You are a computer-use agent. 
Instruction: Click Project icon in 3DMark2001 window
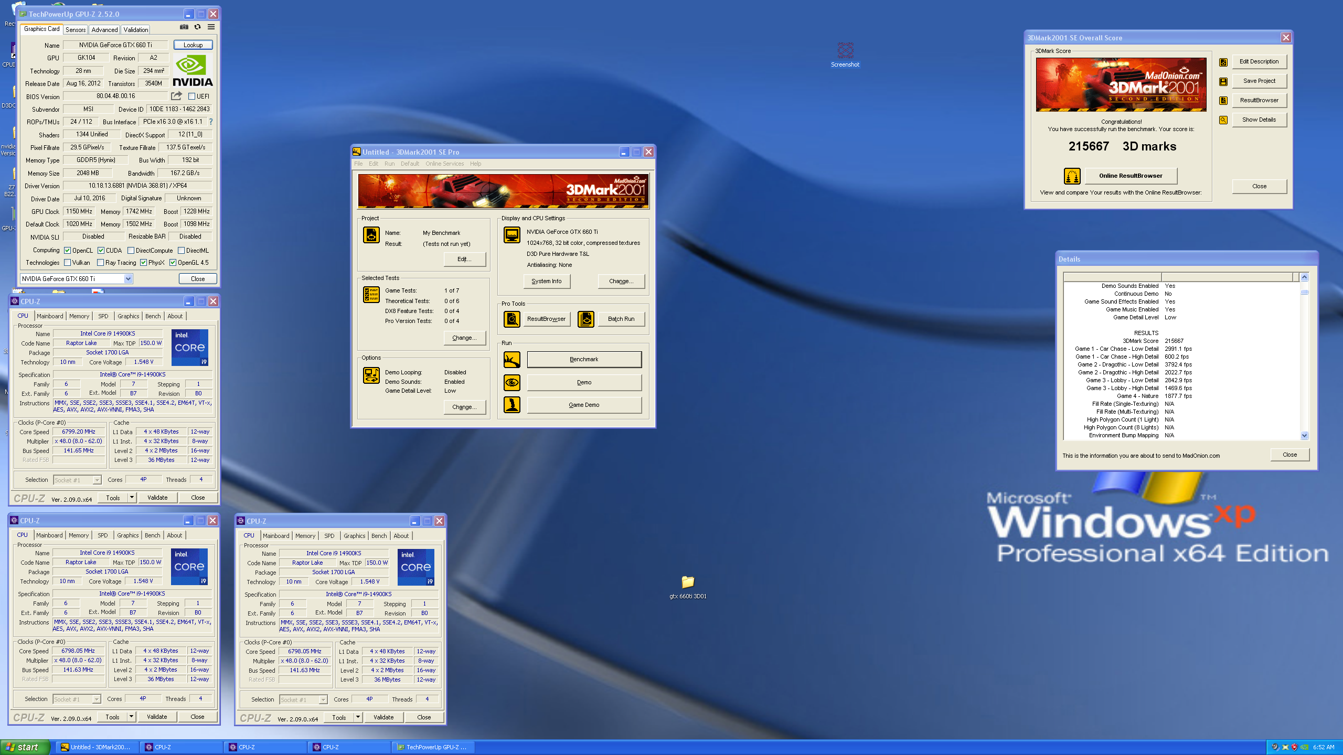point(371,235)
